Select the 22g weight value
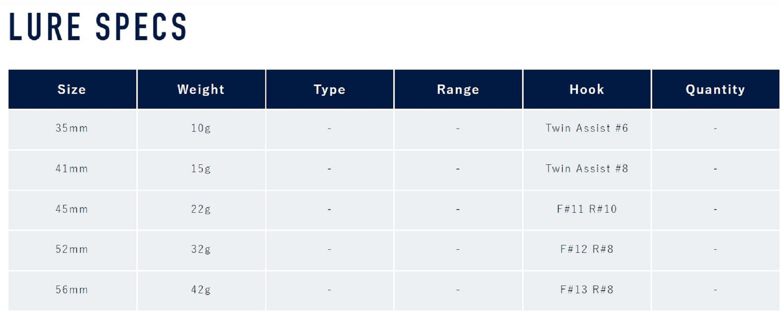 [201, 209]
